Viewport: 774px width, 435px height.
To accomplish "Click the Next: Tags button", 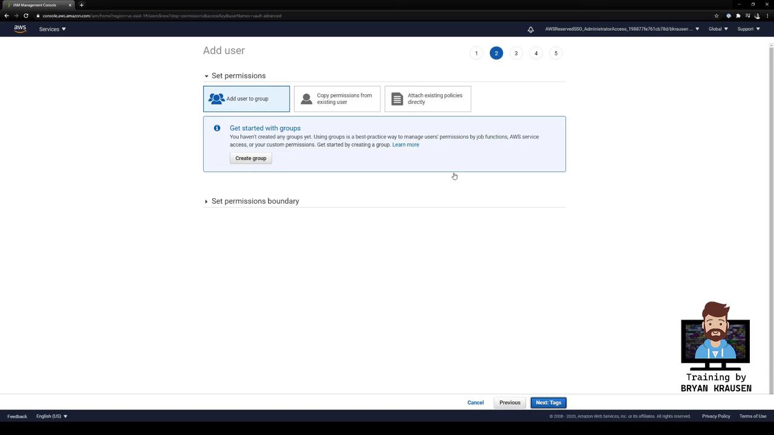I will click(548, 403).
